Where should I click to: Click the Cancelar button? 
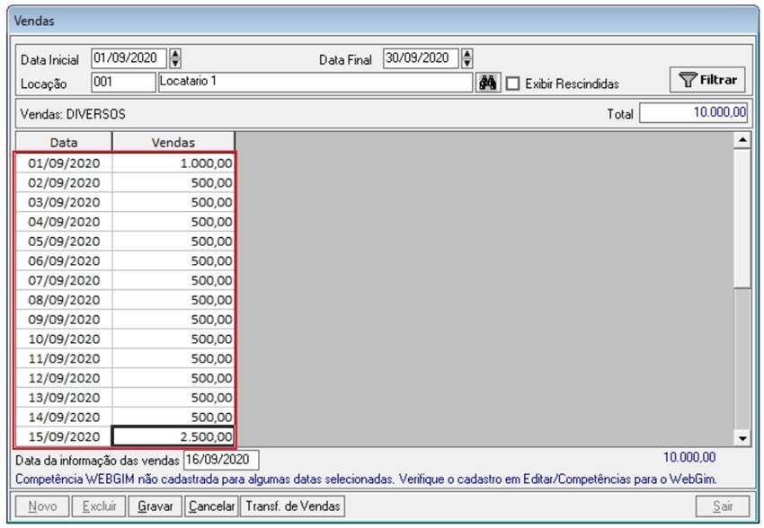[211, 506]
